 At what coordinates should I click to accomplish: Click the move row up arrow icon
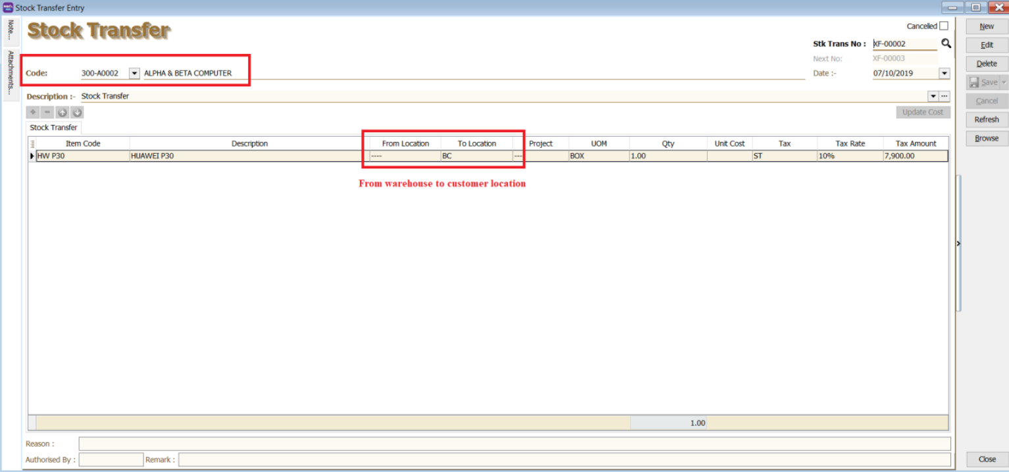tap(62, 113)
